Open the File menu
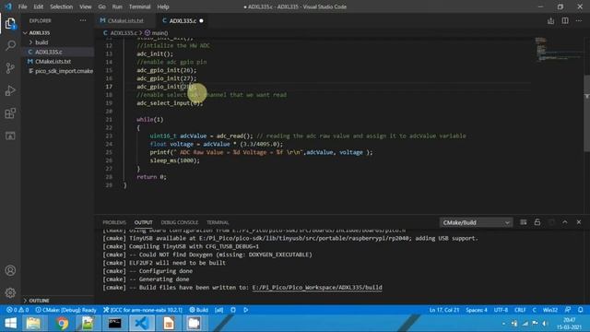The height and width of the screenshot is (332, 590). (22, 6)
